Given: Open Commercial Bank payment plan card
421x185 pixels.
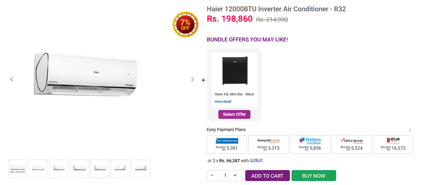Looking at the screenshot, I should tap(227, 144).
